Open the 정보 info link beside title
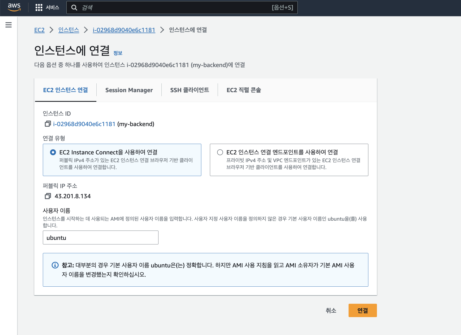 (x=118, y=53)
